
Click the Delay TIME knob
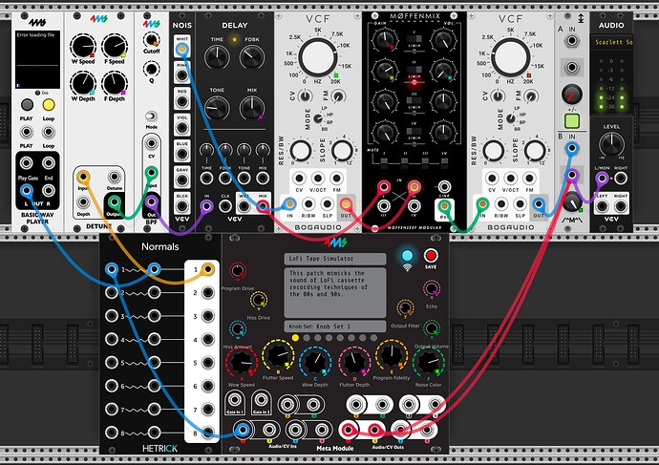tap(216, 59)
